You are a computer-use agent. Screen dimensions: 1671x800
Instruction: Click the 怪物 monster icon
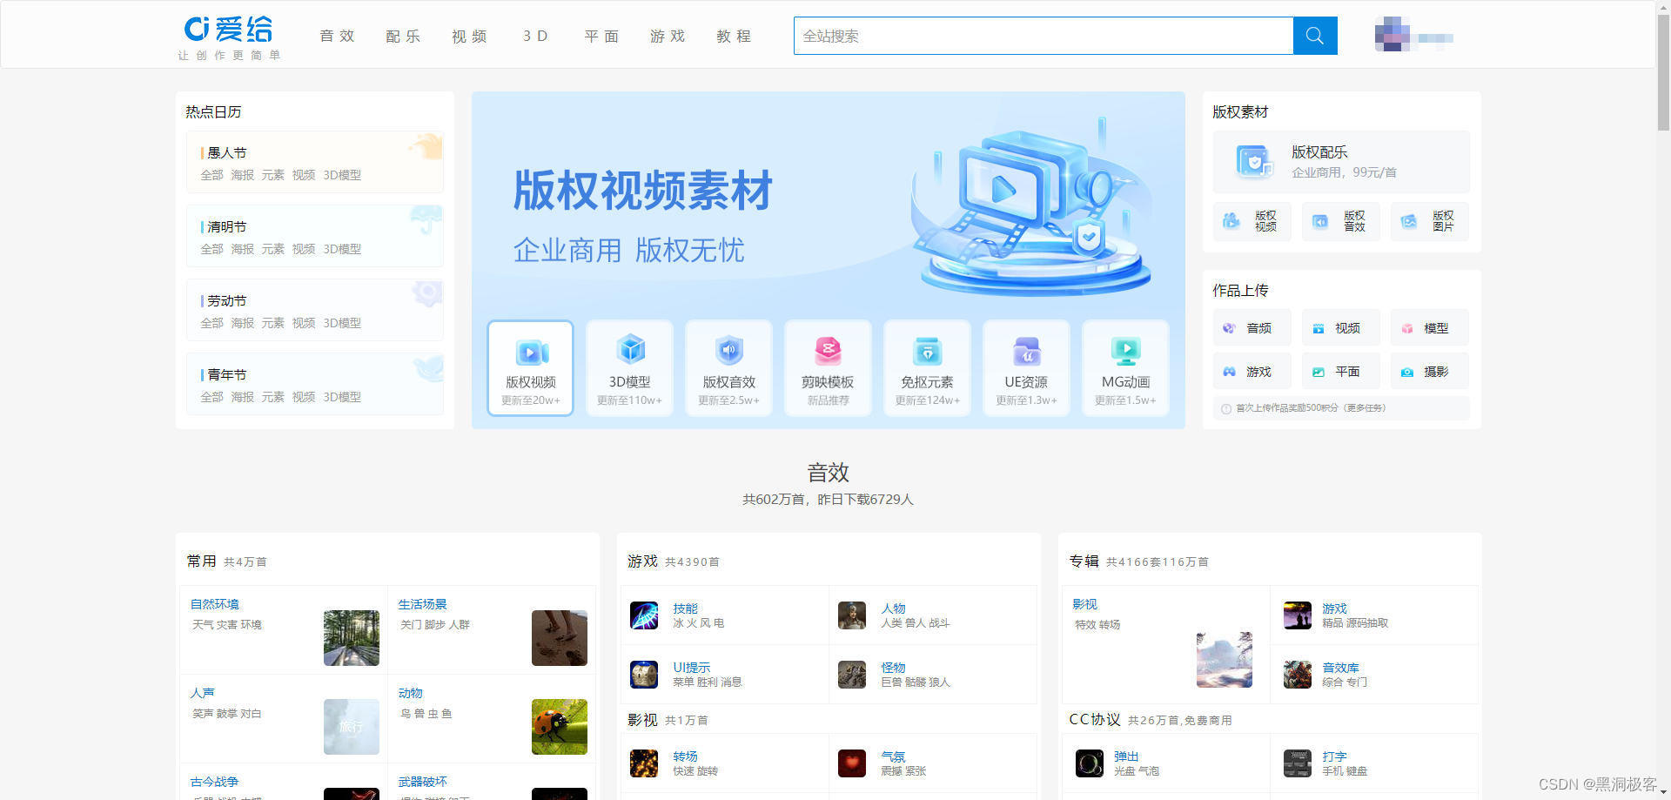click(852, 675)
